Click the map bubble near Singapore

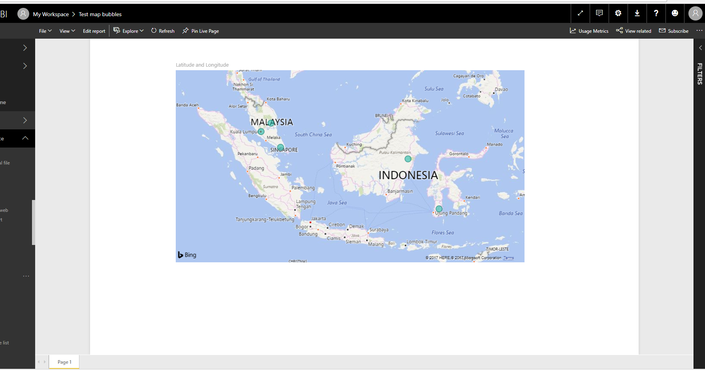pos(280,148)
